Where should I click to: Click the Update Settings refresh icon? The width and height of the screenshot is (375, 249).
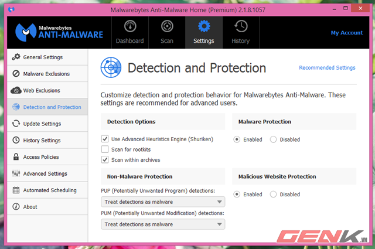coord(16,124)
